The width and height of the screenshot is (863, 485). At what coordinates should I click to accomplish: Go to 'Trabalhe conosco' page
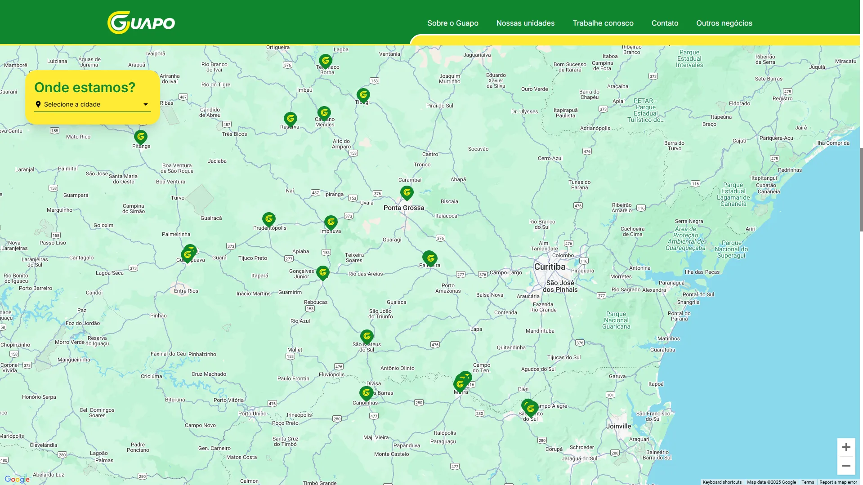(x=603, y=23)
